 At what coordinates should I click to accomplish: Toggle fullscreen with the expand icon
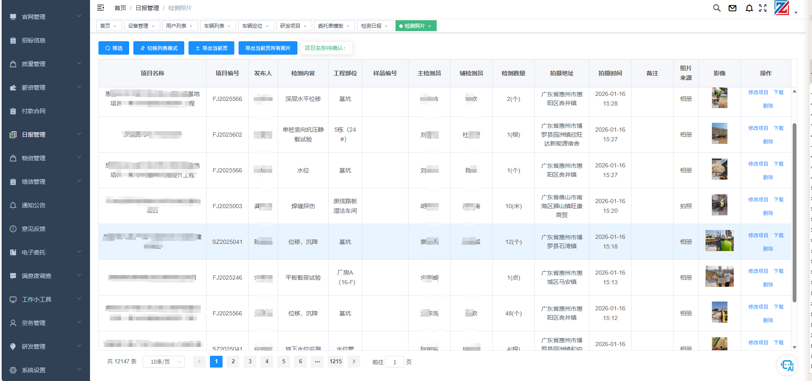coord(763,8)
